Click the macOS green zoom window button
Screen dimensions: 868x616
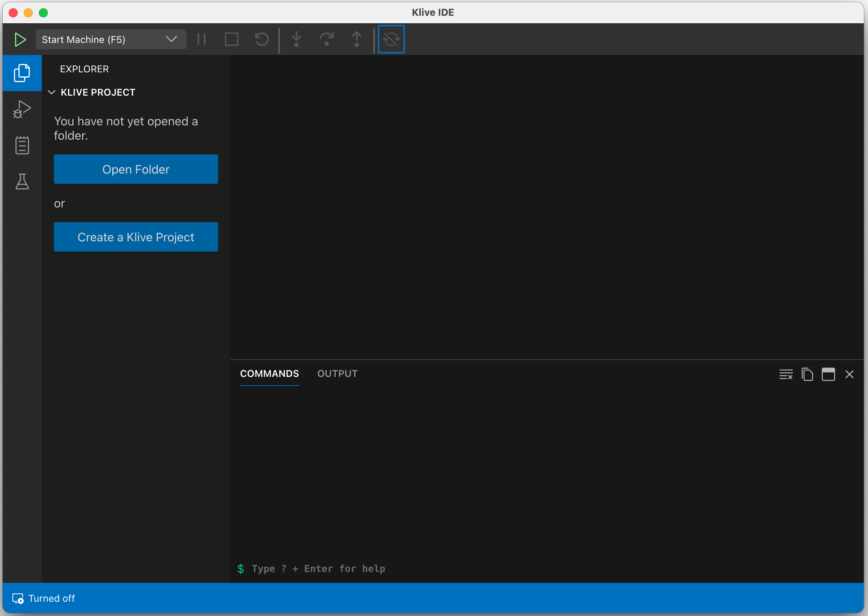pyautogui.click(x=44, y=12)
